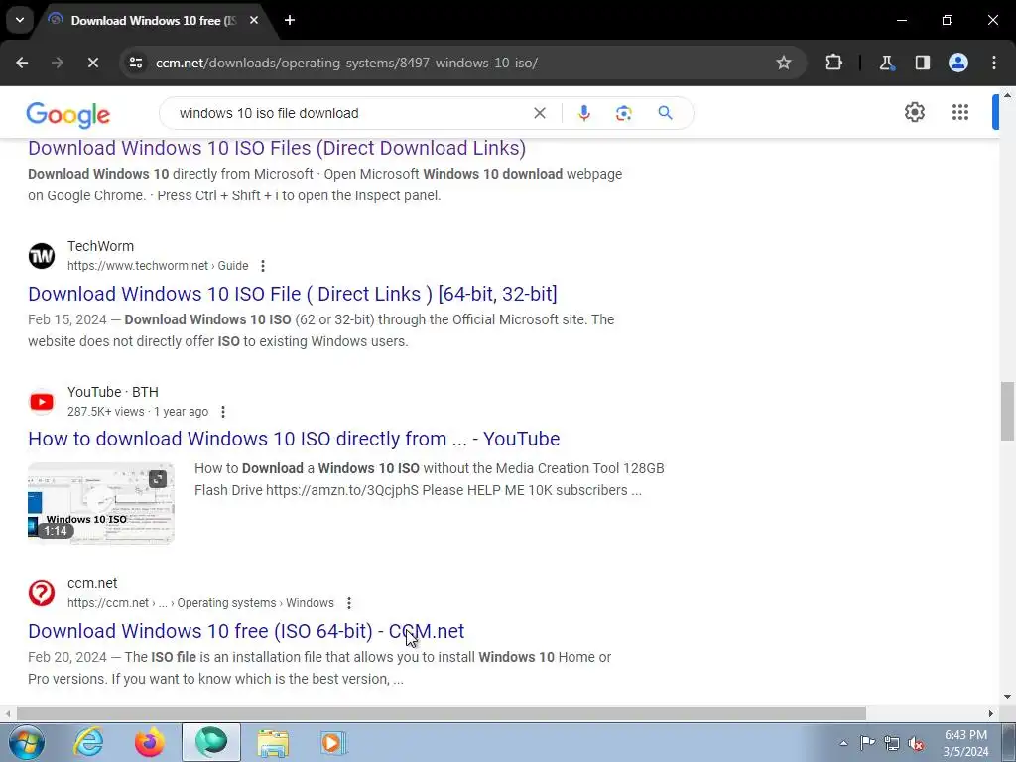Open media player from taskbar
Image resolution: width=1016 pixels, height=762 pixels.
coord(333,742)
